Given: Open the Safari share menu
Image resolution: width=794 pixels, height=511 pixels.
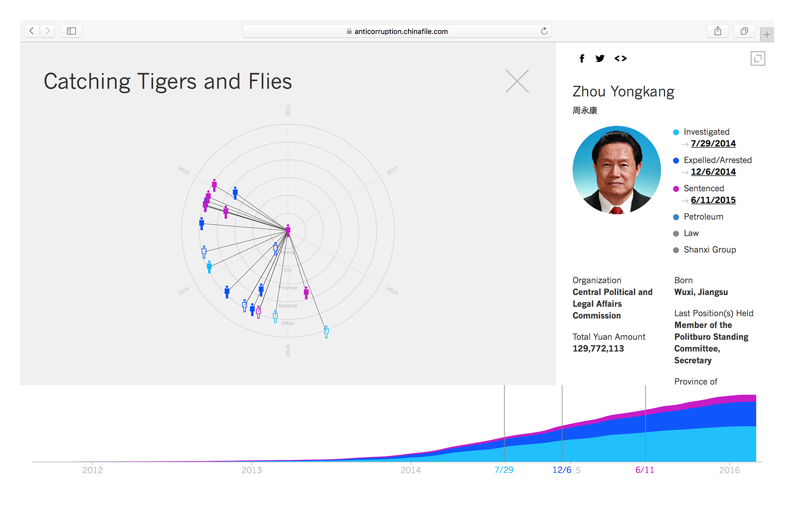Looking at the screenshot, I should (718, 31).
